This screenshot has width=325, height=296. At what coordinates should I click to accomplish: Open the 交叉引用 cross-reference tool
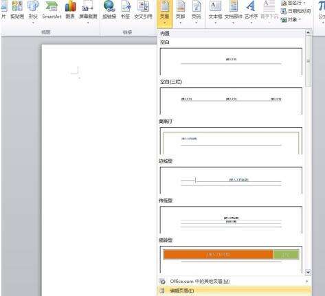pos(143,10)
